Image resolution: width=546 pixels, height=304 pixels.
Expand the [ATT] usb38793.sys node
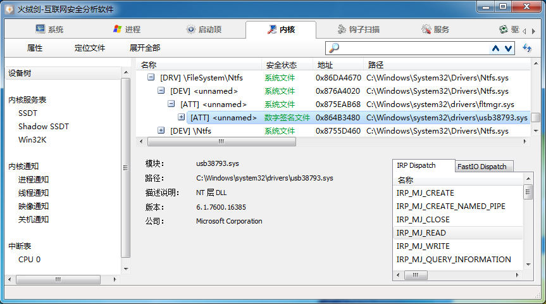point(181,117)
